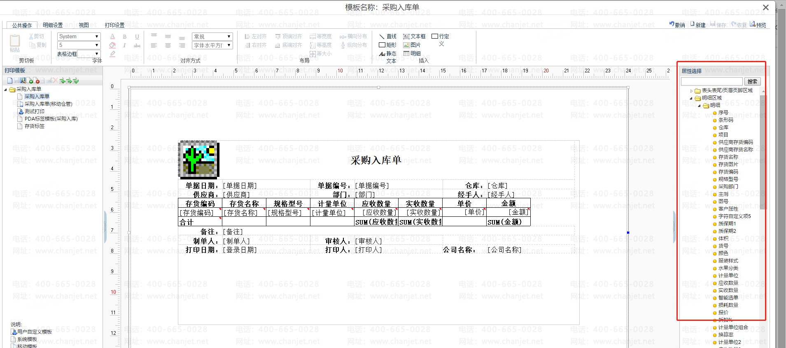Image resolution: width=786 pixels, height=348 pixels.
Task: Expand 表头表尾/页眉页脚区域 folder
Action: tap(691, 90)
